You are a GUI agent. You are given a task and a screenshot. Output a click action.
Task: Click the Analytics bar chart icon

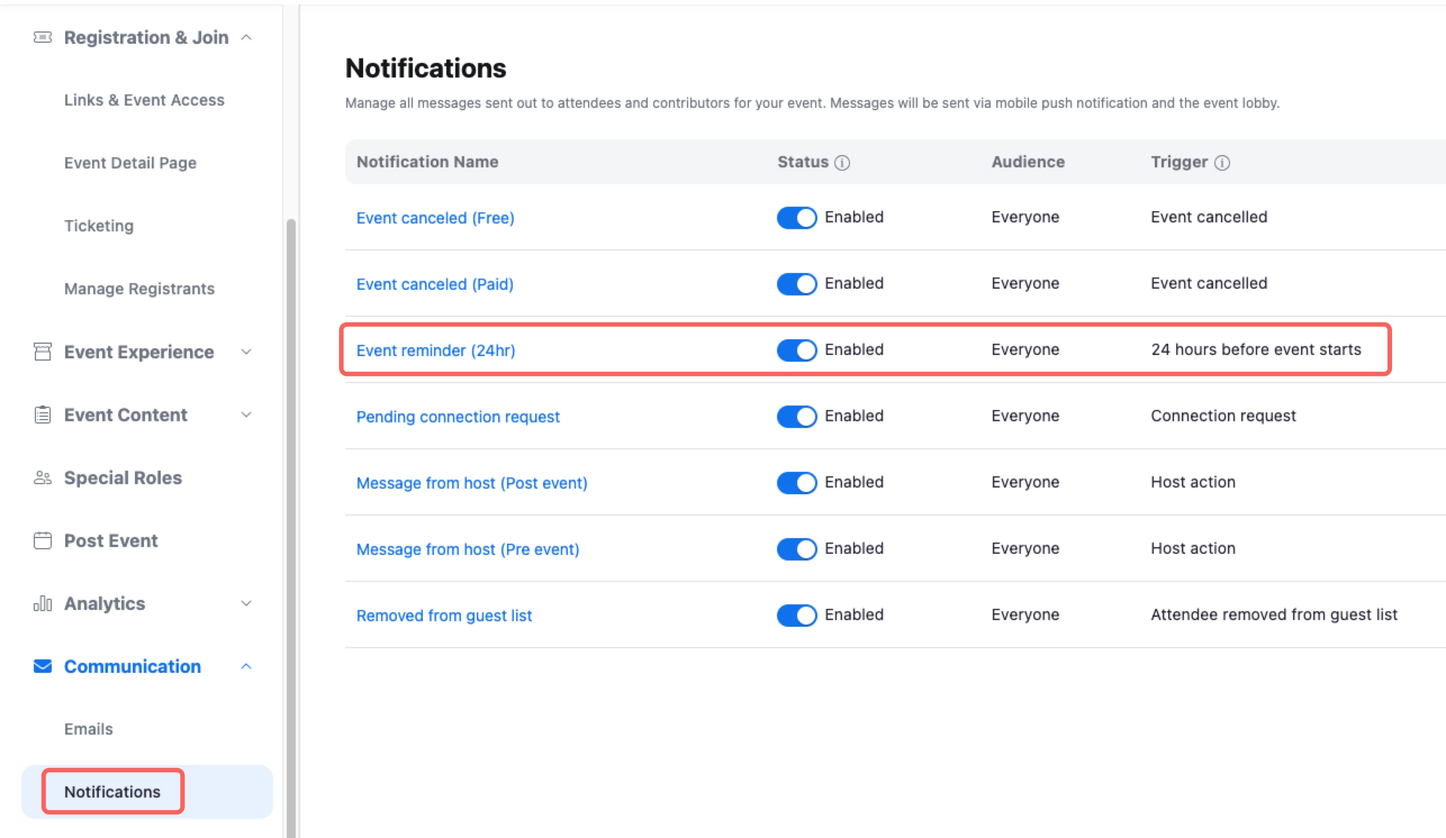(43, 604)
